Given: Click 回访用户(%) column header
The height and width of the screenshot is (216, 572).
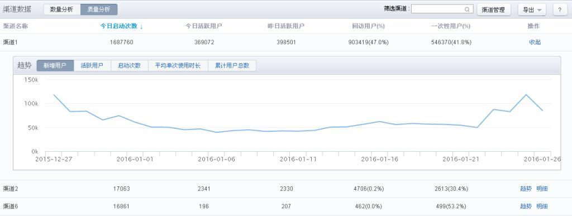Looking at the screenshot, I should (369, 26).
